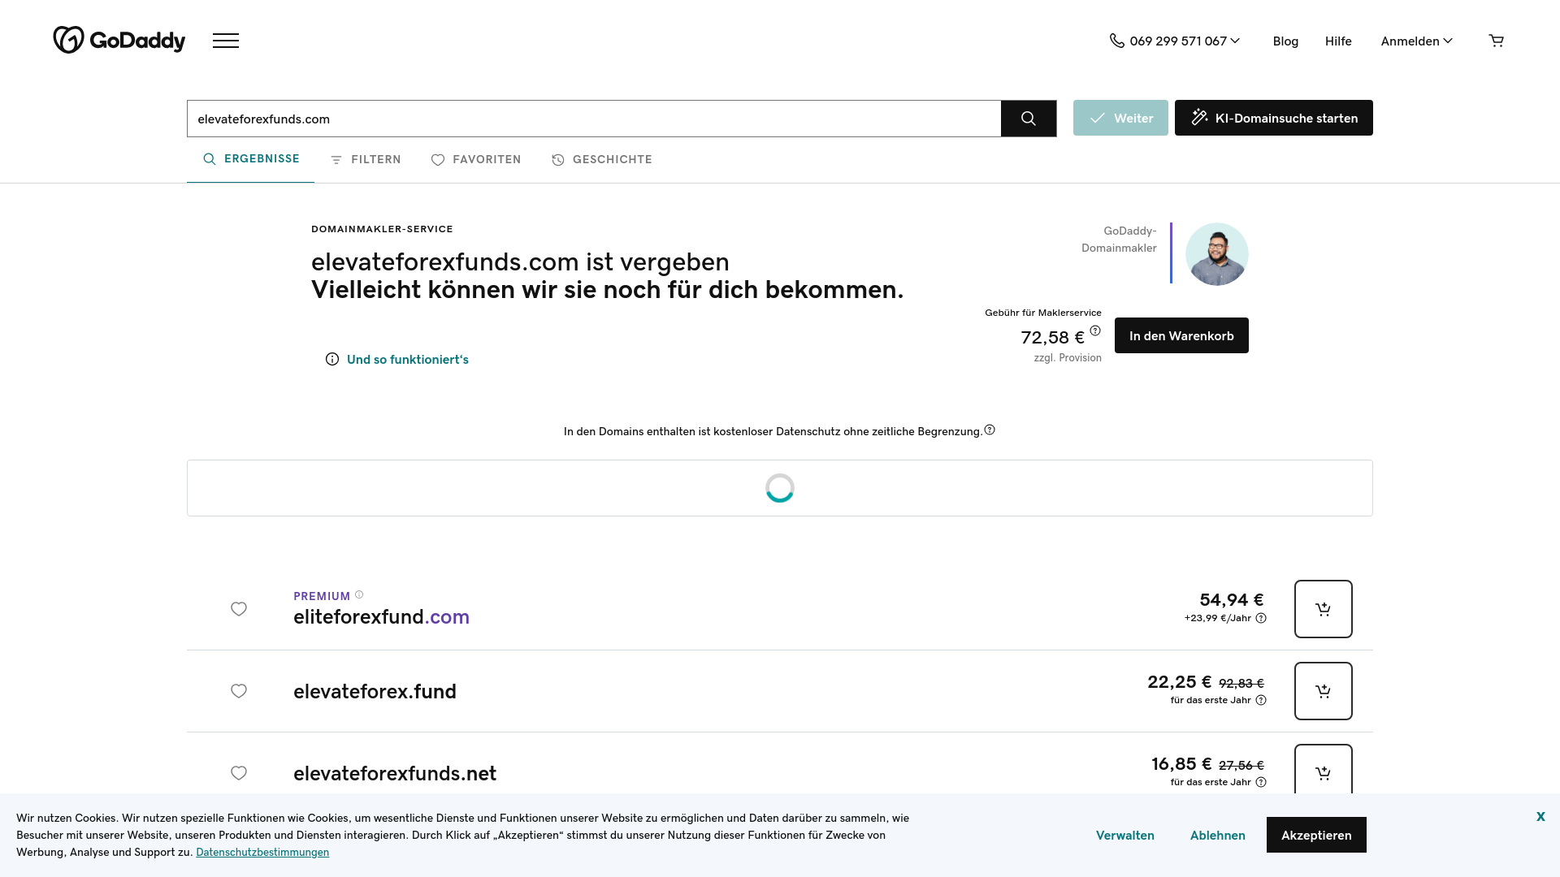
Task: Add elevateforex.fund to cart
Action: point(1324,691)
